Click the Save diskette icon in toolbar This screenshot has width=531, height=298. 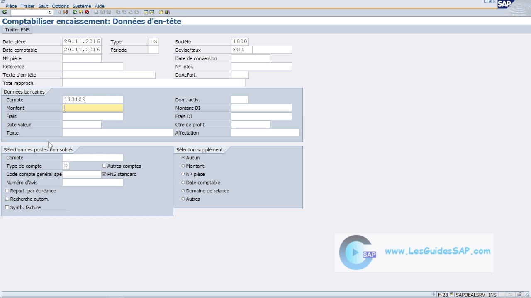click(x=66, y=12)
